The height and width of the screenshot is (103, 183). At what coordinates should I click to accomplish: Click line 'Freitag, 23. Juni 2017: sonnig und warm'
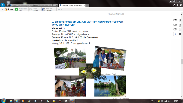pos(69,31)
